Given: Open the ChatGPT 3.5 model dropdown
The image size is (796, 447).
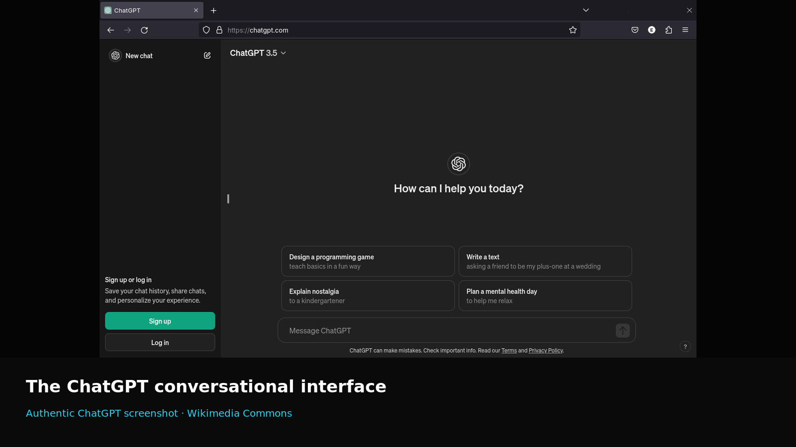Looking at the screenshot, I should (258, 53).
